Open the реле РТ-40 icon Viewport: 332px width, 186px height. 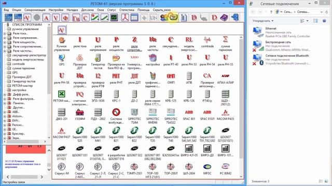pos(171,60)
